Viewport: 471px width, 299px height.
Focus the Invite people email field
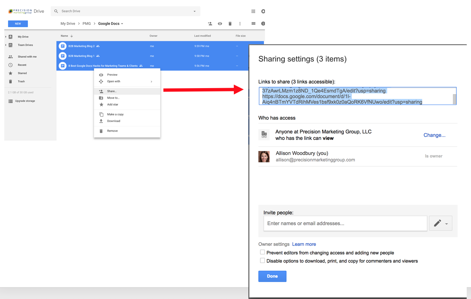345,223
